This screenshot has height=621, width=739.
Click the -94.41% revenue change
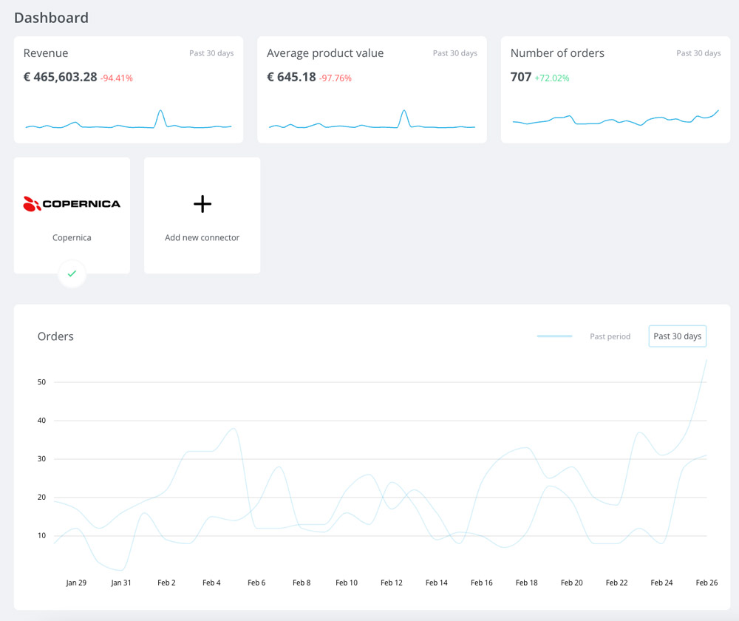click(x=117, y=78)
